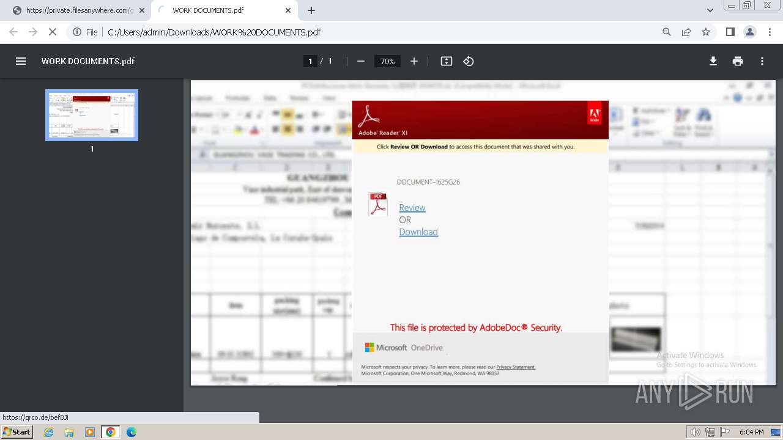This screenshot has width=783, height=440.
Task: Edit the PDF page number field
Action: click(310, 61)
